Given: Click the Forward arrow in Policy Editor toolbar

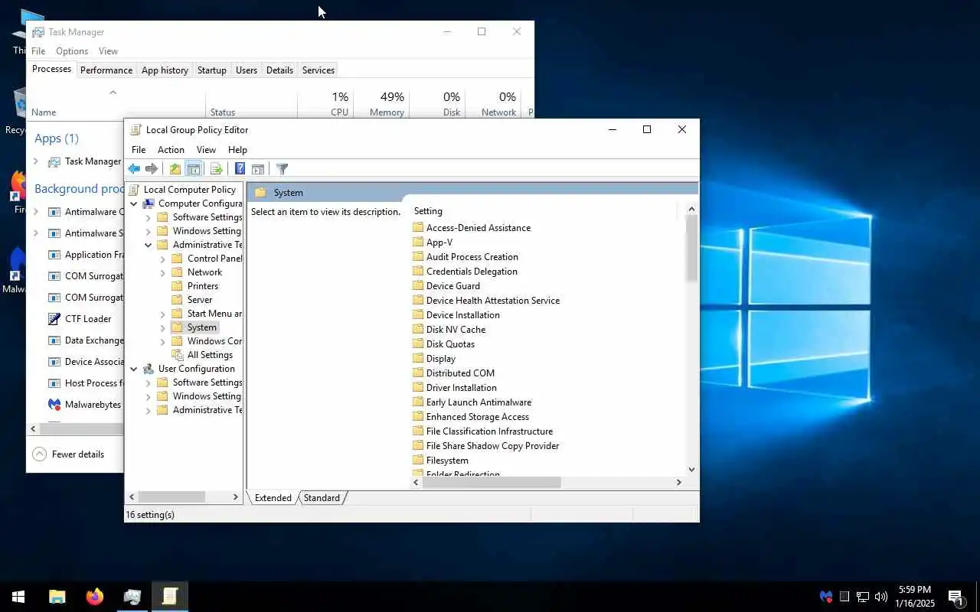Looking at the screenshot, I should coord(152,169).
